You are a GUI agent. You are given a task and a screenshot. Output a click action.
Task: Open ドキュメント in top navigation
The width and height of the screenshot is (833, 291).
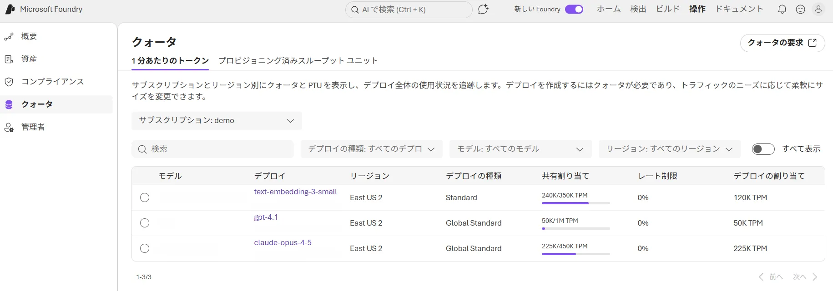tap(739, 9)
